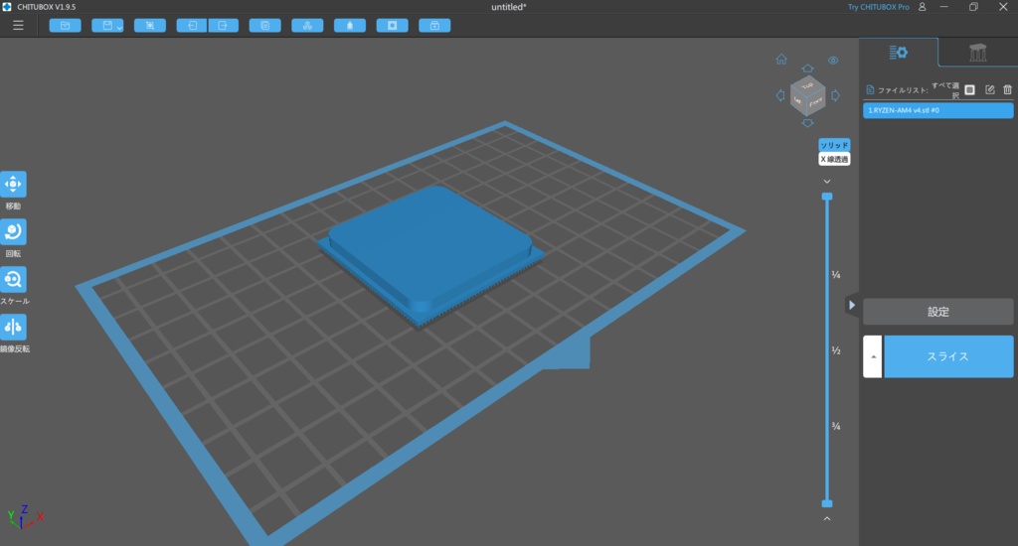Collapse right panel with triangle arrow
1018x546 pixels.
[x=852, y=305]
